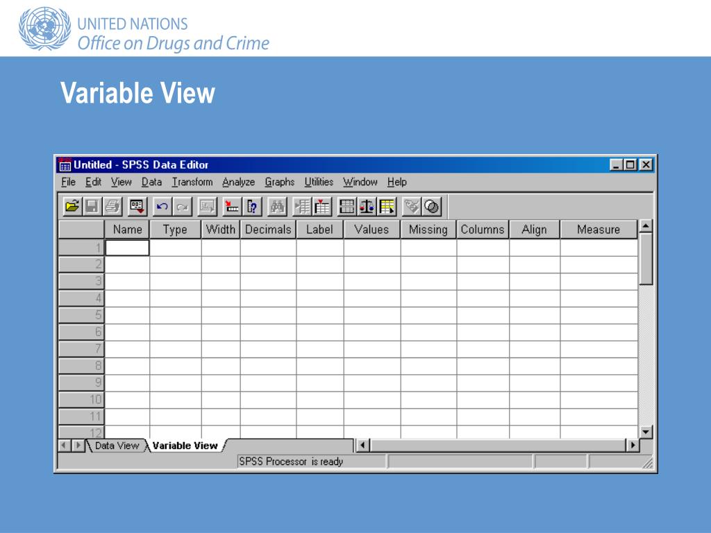This screenshot has width=711, height=533.
Task: Click the Missing column header
Action: coord(428,229)
